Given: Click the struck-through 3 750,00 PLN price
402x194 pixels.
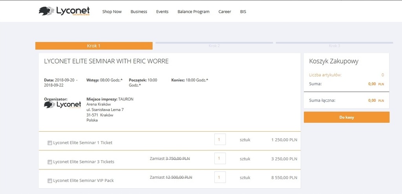Looking at the screenshot, I should (178, 158).
